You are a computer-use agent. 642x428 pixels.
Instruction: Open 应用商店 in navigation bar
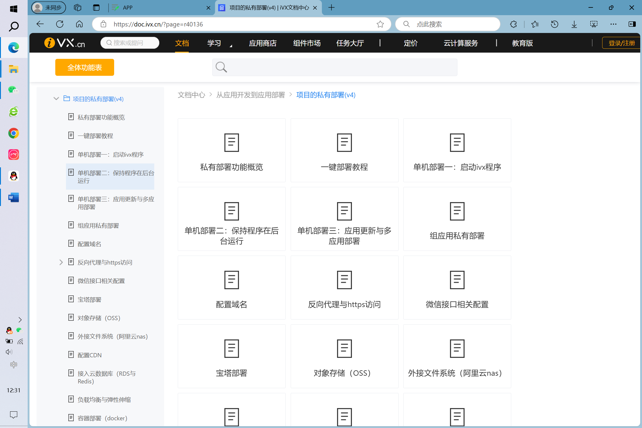tap(263, 43)
